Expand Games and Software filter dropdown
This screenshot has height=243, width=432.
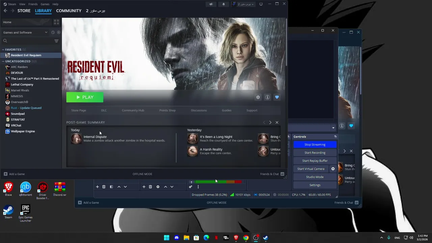[26, 32]
